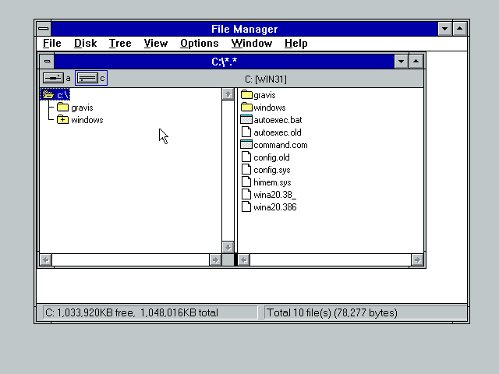Screen dimensions: 499x374
Task: Click windows folder icon in file list
Action: point(246,108)
